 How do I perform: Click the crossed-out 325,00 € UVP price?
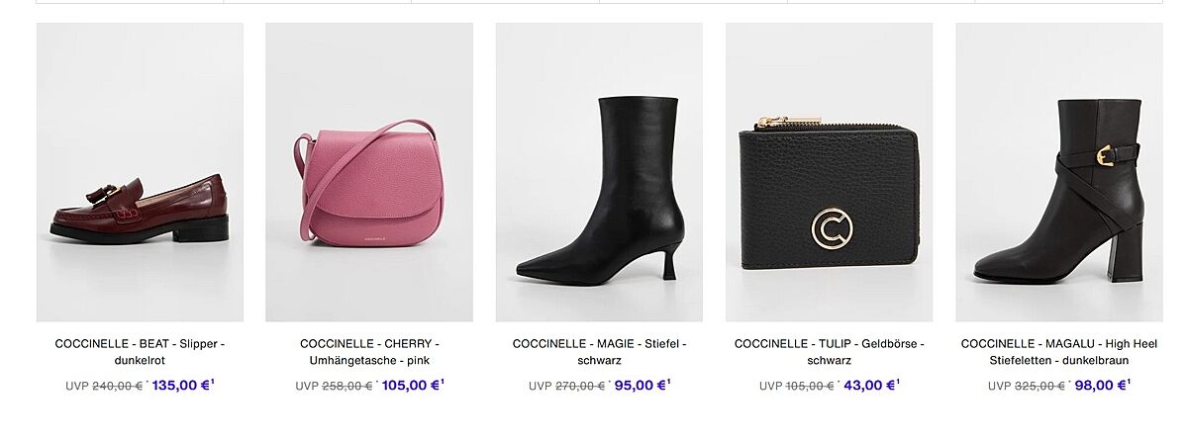pos(1039,387)
